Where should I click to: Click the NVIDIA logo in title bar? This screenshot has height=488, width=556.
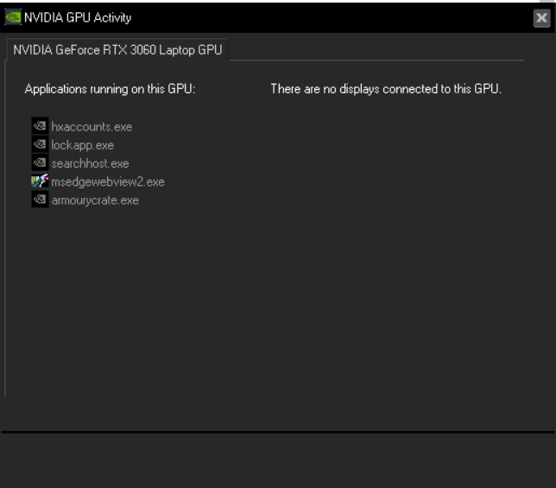coord(13,17)
